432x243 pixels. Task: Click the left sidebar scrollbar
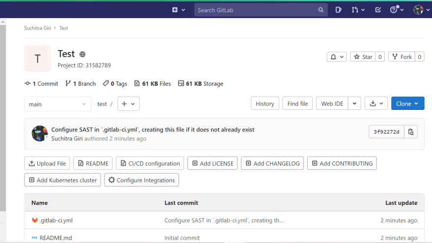coord(3,118)
